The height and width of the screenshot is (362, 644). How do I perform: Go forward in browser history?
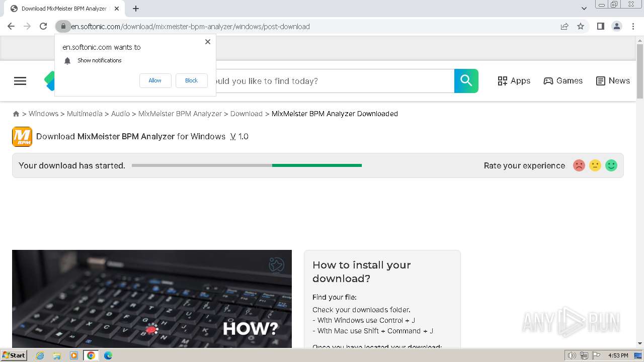(x=27, y=26)
